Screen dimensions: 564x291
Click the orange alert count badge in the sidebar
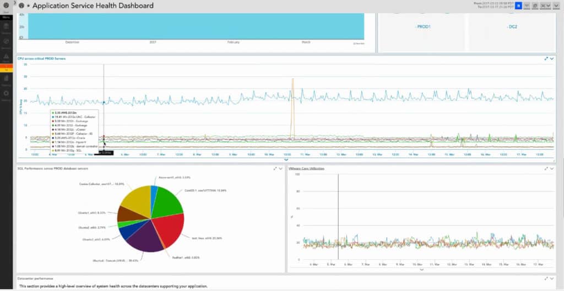coord(6,66)
